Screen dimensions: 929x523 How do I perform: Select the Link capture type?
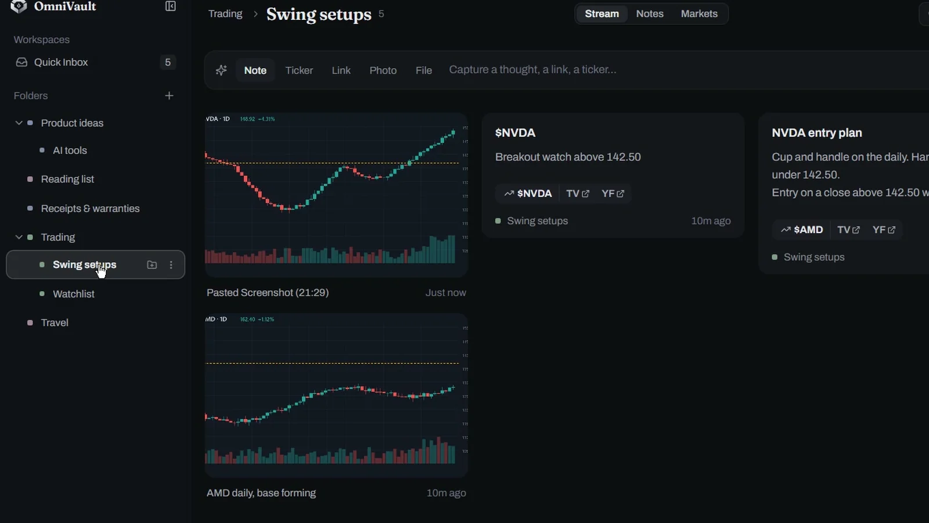pyautogui.click(x=341, y=70)
